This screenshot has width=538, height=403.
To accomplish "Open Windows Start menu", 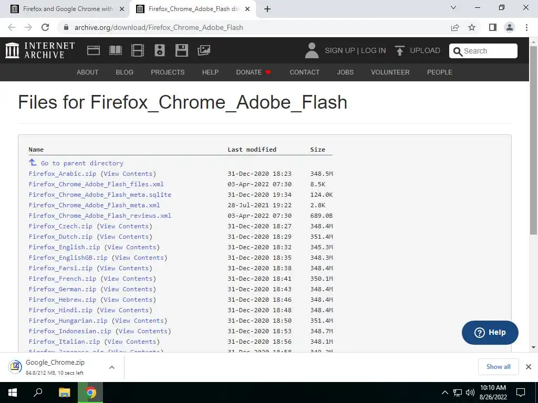I will click(x=13, y=393).
